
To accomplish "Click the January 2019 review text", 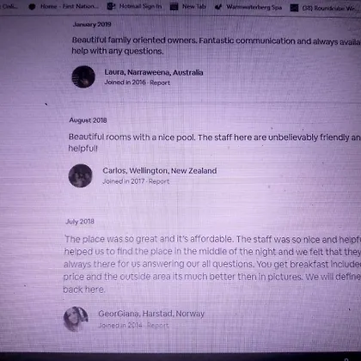I will 216,46.
